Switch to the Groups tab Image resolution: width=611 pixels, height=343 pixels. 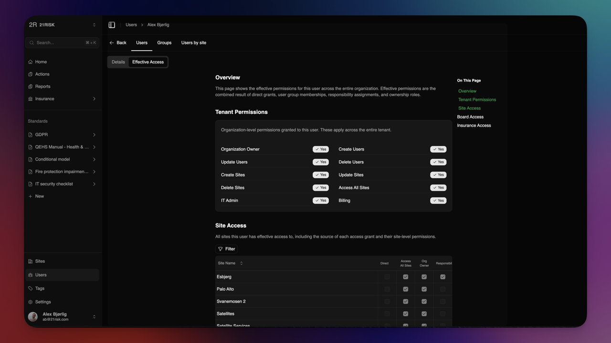pyautogui.click(x=164, y=42)
